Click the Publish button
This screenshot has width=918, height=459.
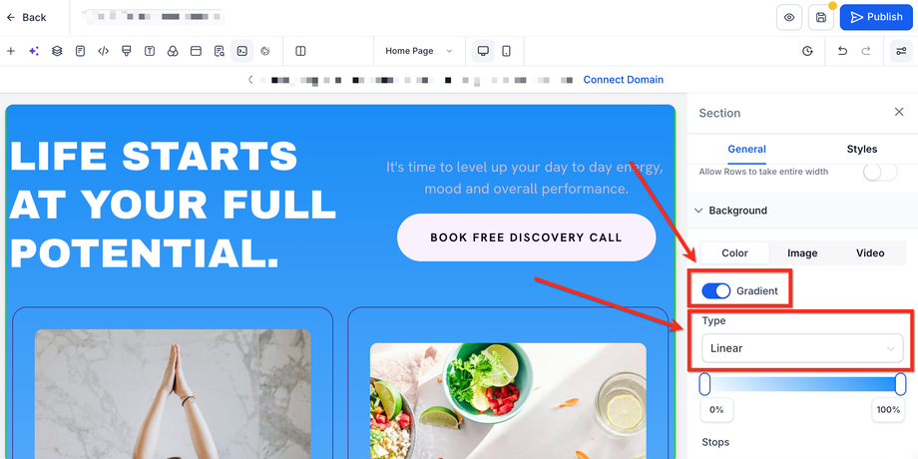pyautogui.click(x=876, y=17)
